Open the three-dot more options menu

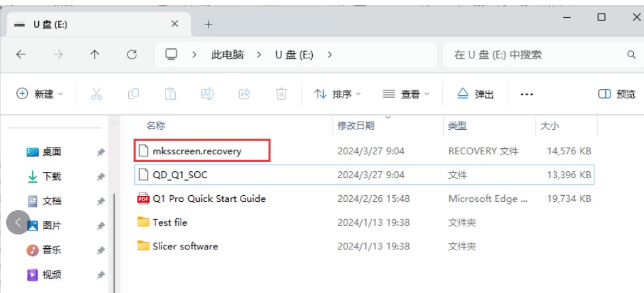click(x=527, y=94)
